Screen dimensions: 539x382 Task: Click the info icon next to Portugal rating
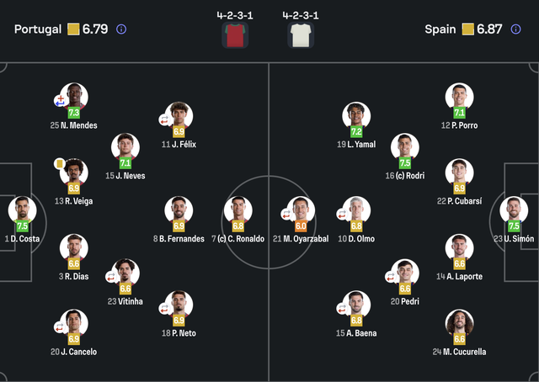click(121, 29)
